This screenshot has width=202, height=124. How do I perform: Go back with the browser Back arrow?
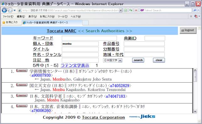(4, 10)
